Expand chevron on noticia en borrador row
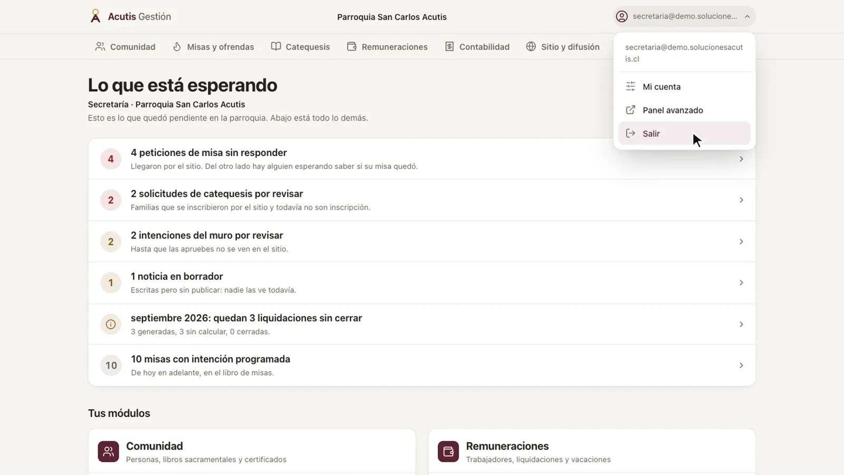 point(741,283)
